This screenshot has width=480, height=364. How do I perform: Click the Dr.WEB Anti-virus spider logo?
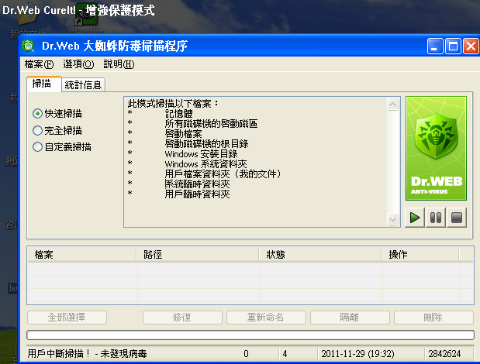click(437, 149)
